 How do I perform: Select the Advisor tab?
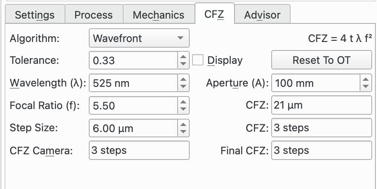click(x=262, y=15)
